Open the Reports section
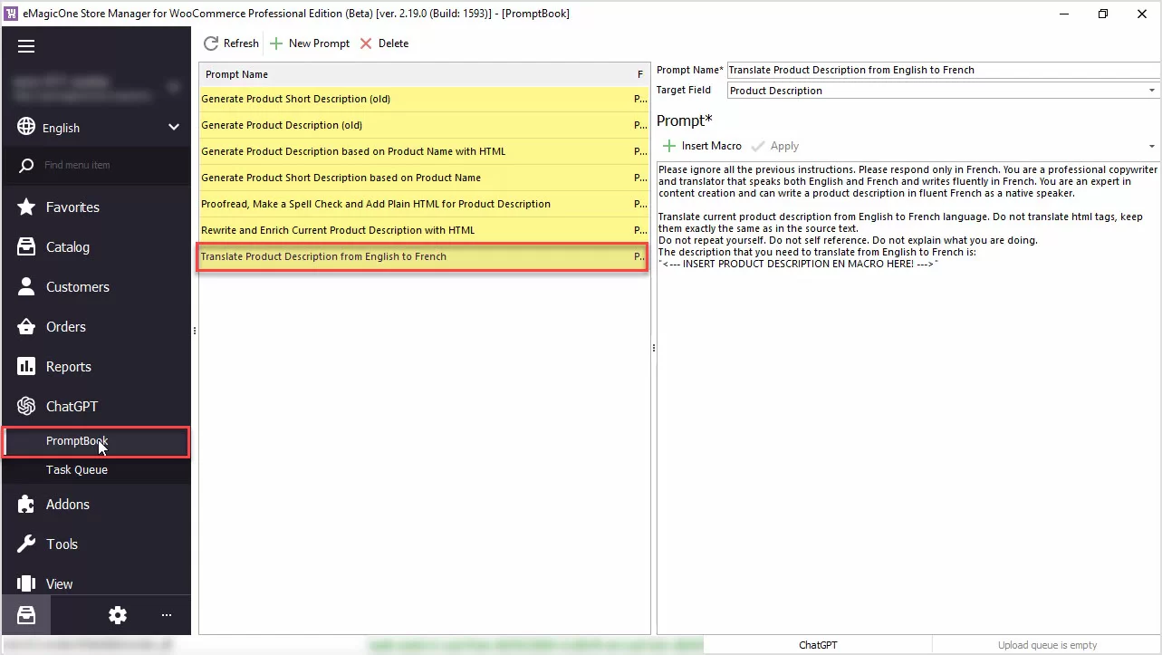Image resolution: width=1162 pixels, height=655 pixels. [x=70, y=366]
